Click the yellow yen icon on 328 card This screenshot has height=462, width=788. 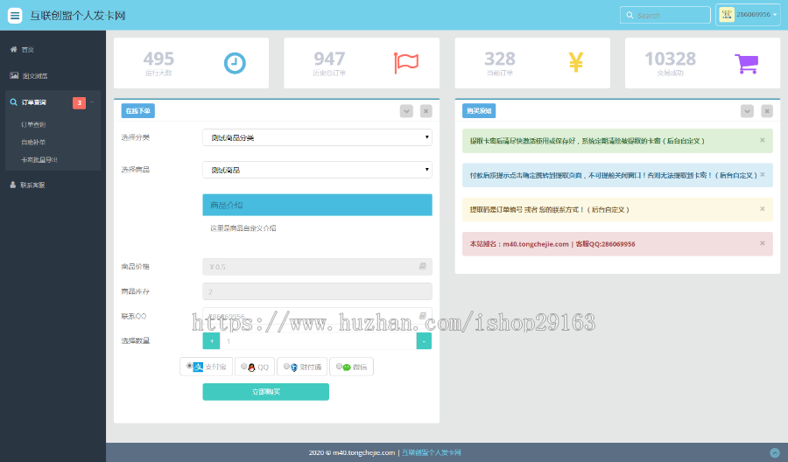[x=576, y=63]
